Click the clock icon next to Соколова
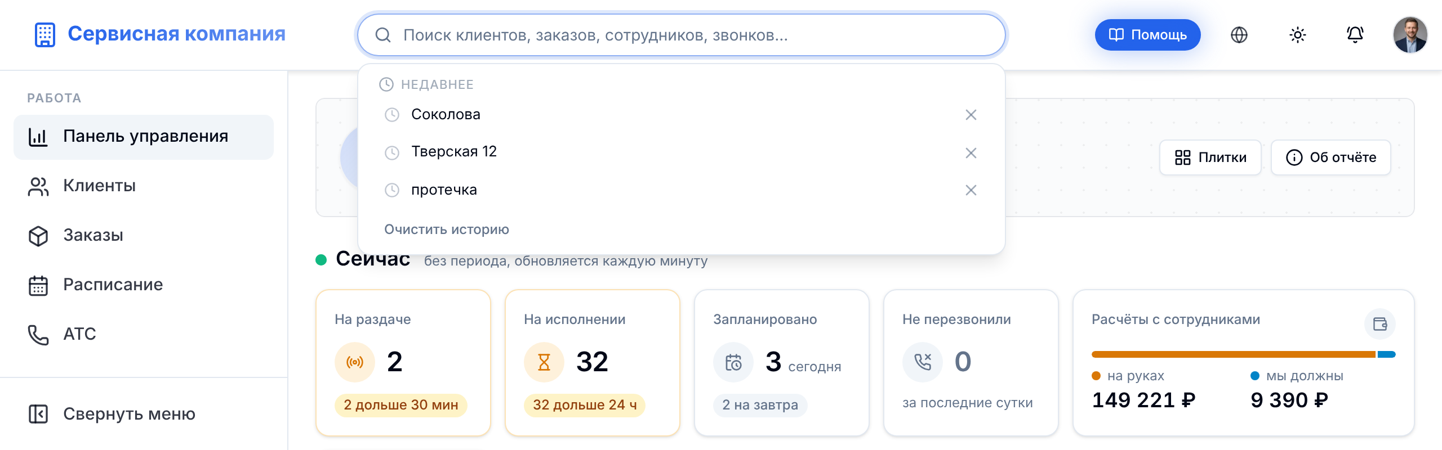 pyautogui.click(x=392, y=115)
